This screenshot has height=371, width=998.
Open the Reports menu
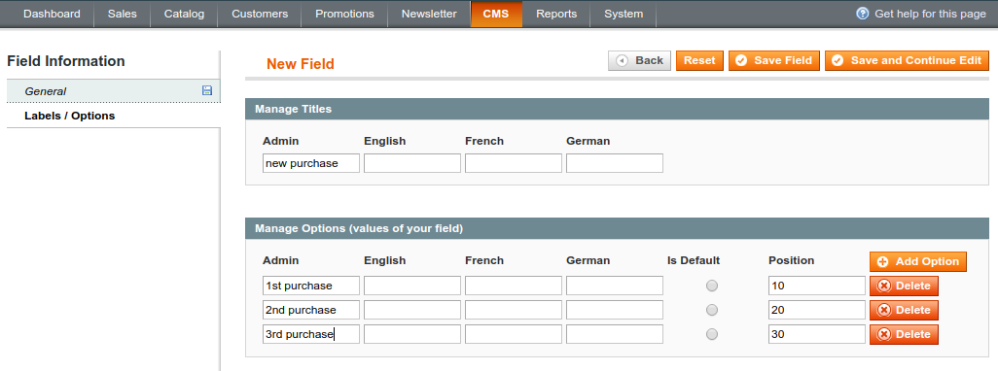(556, 14)
